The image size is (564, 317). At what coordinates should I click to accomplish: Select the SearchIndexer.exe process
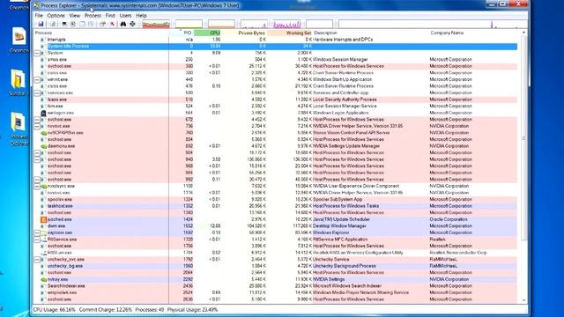tap(276, 286)
